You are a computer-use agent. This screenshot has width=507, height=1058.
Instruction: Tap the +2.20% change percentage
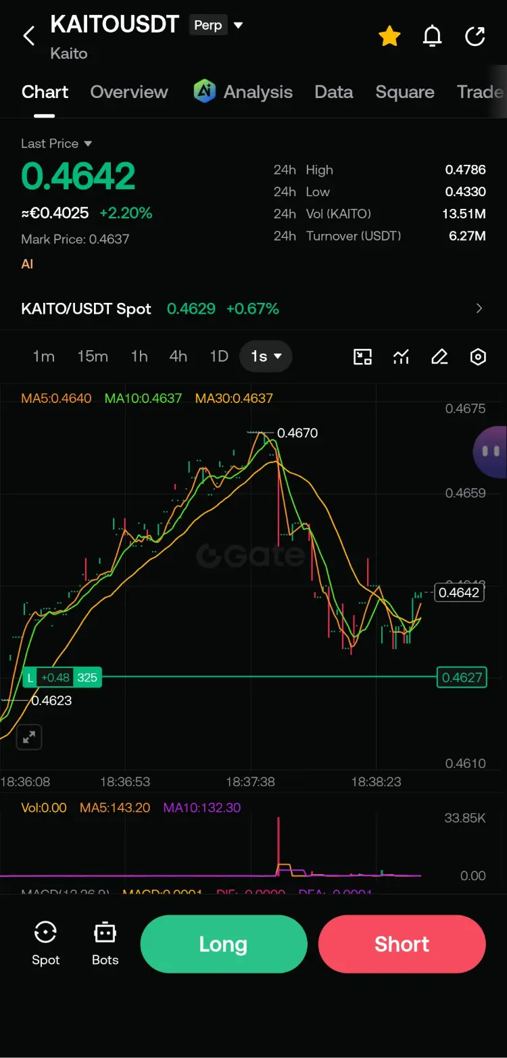click(126, 213)
